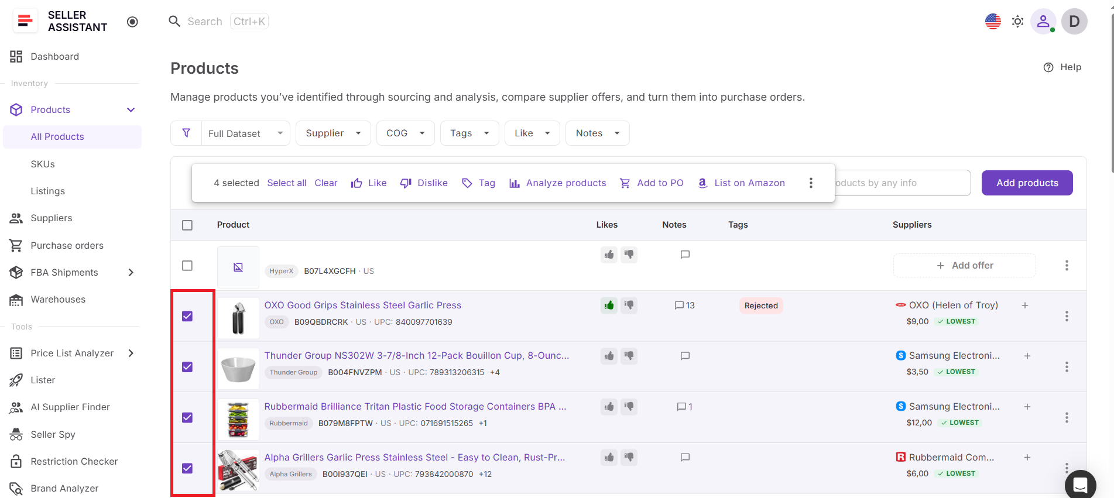
Task: Open Restriction Checker
Action: click(74, 462)
